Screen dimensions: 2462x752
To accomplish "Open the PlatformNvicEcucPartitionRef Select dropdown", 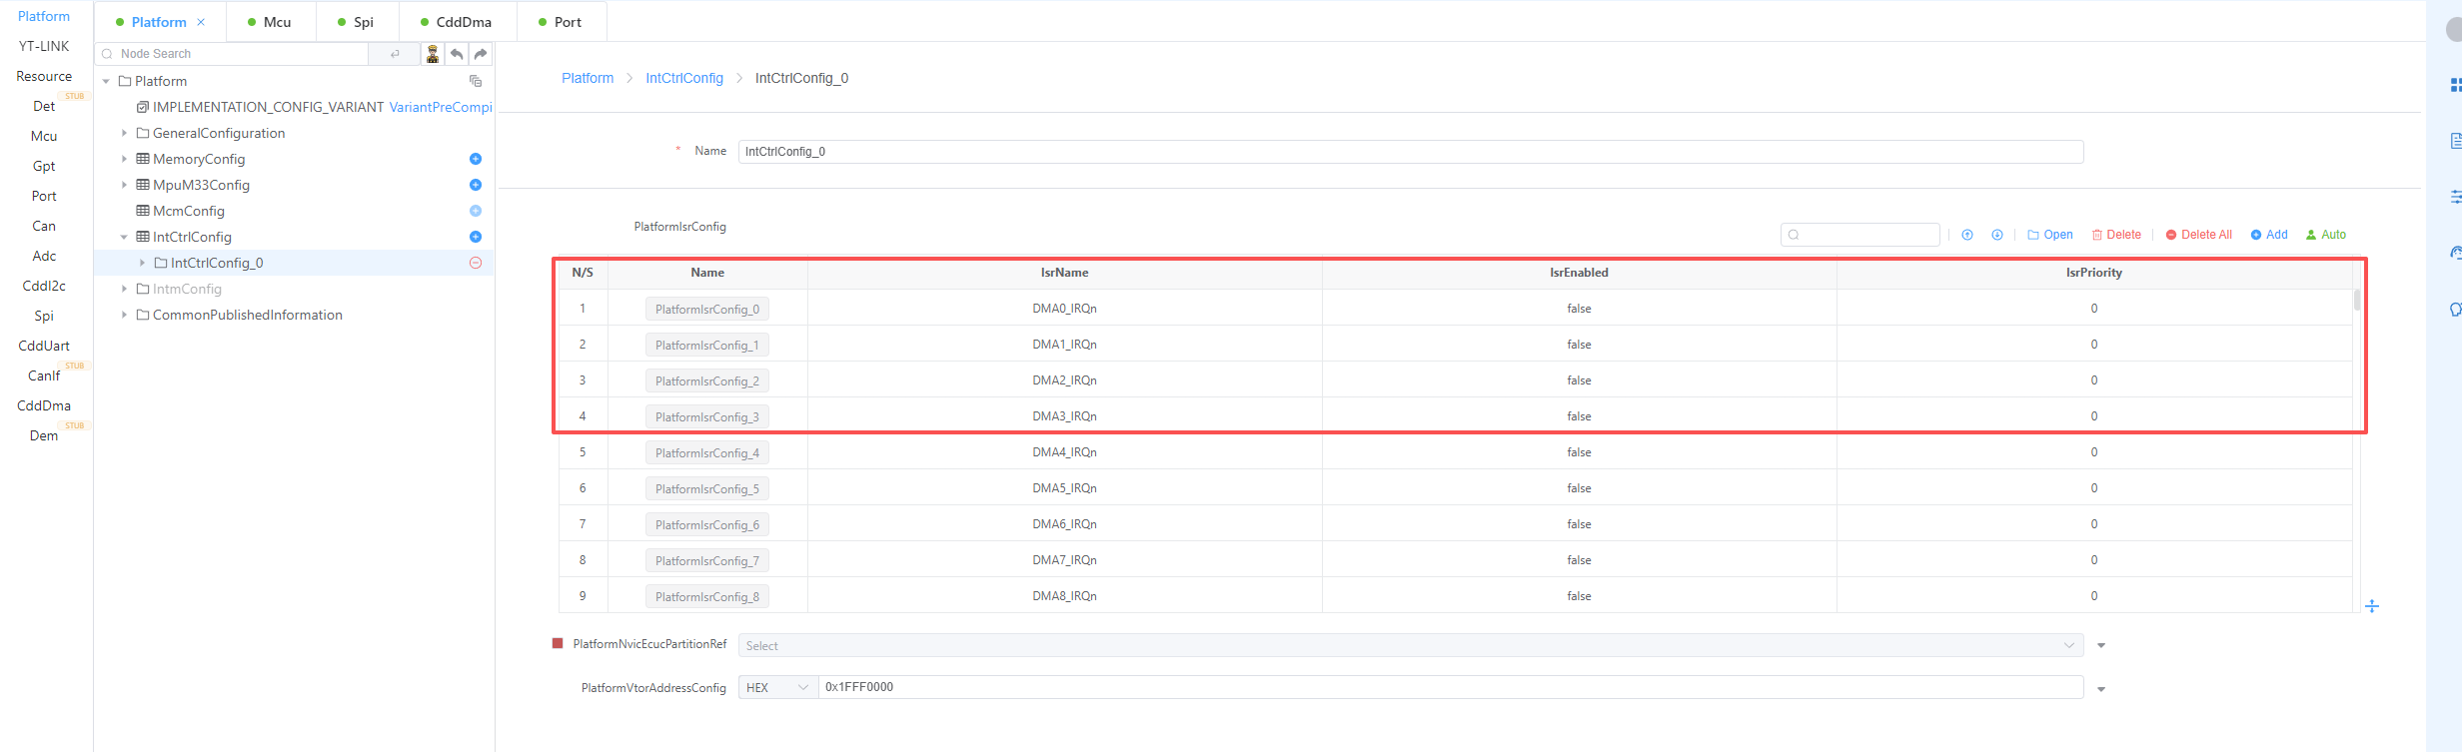I will coord(1411,645).
